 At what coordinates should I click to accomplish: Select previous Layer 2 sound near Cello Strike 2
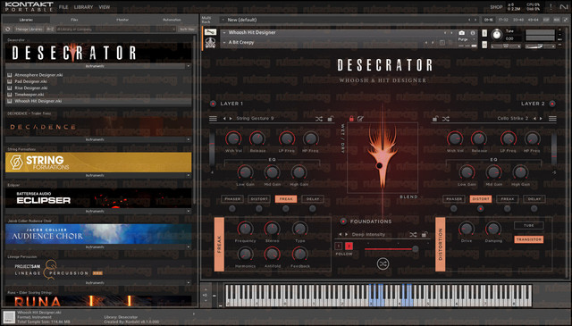click(534, 119)
